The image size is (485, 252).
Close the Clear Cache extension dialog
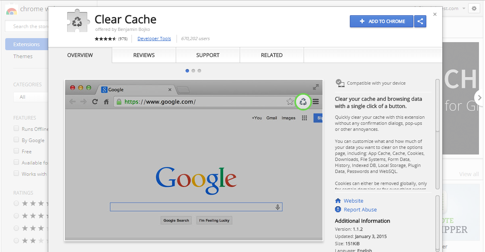click(435, 14)
